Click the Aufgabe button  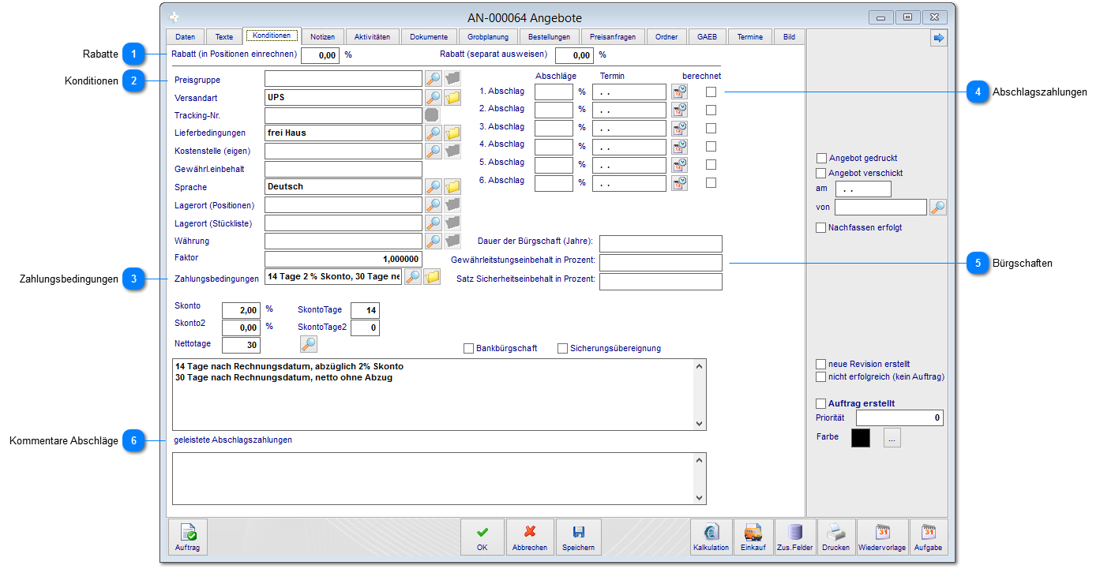coord(929,537)
